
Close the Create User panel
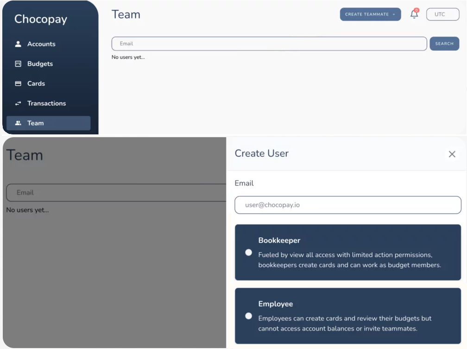tap(452, 154)
